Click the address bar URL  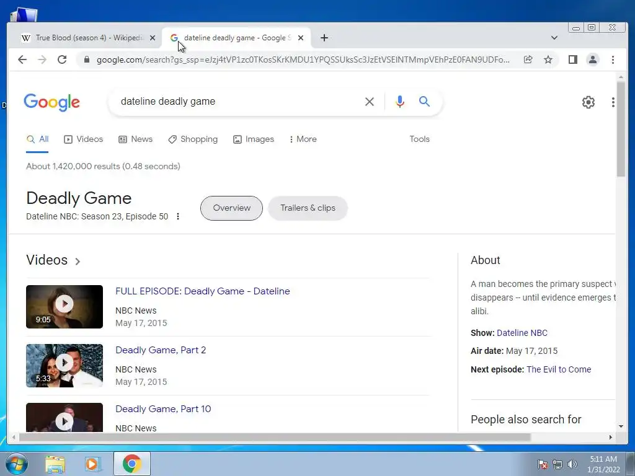(303, 60)
